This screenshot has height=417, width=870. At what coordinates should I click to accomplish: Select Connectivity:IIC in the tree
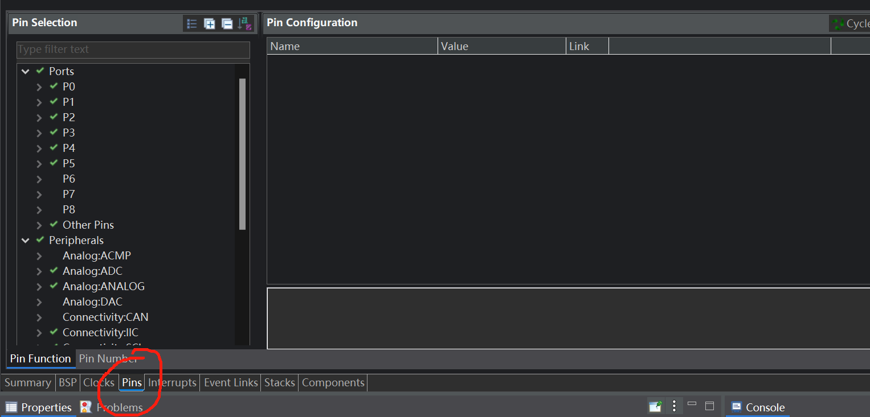click(100, 333)
